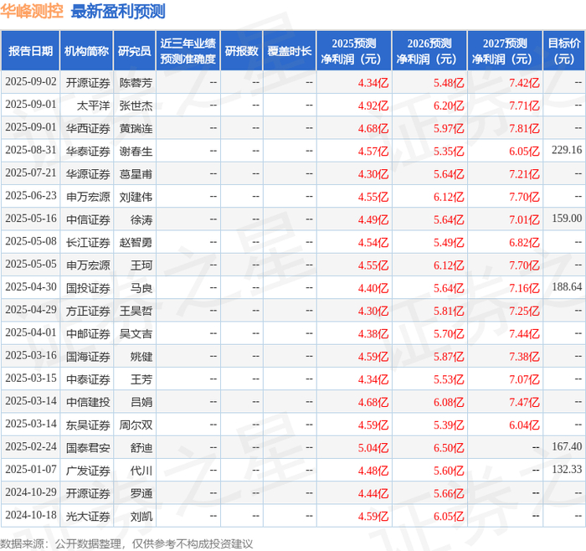586x551 pixels.
Task: Click institution 开源证券 in 2025-09-02 row
Action: (x=88, y=83)
